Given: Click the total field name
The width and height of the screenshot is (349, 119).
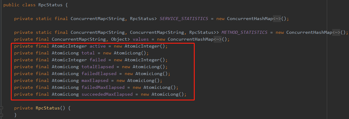Looking at the screenshot, I should click(x=88, y=53).
